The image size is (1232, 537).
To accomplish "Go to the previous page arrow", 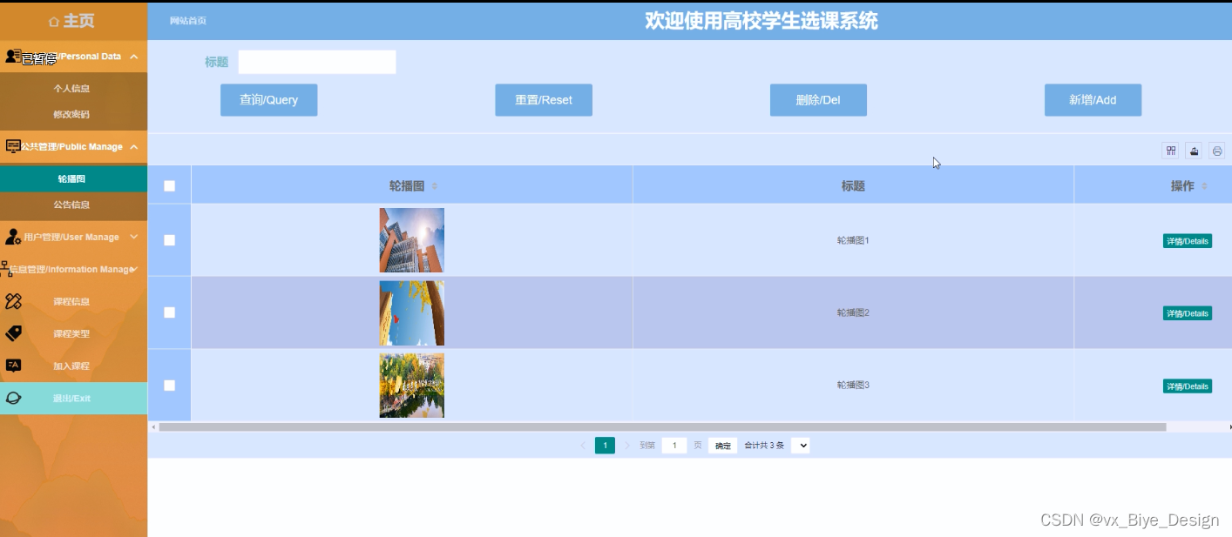I will tap(583, 445).
